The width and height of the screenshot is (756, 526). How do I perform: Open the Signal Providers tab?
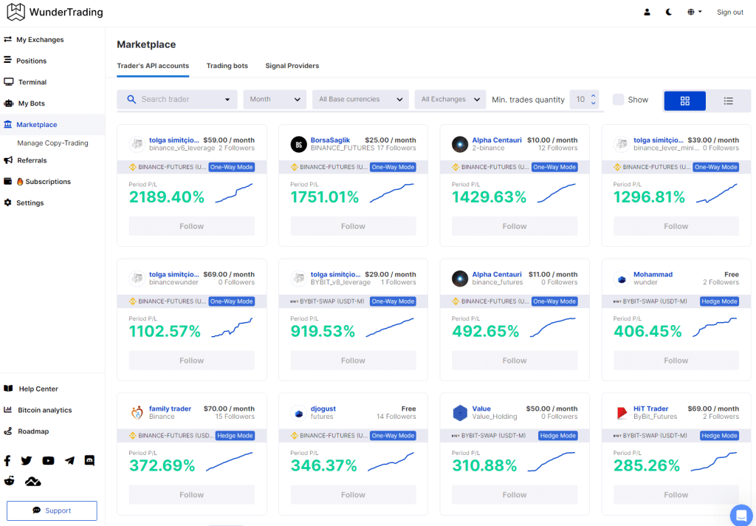pyautogui.click(x=292, y=66)
